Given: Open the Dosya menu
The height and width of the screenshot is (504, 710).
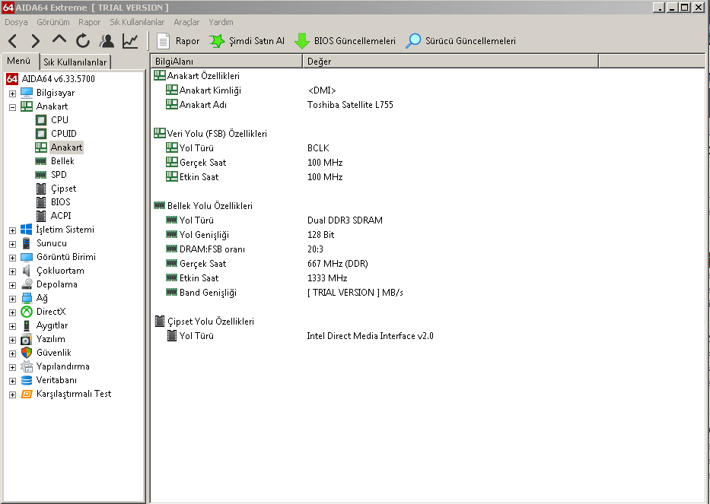Looking at the screenshot, I should click(16, 22).
